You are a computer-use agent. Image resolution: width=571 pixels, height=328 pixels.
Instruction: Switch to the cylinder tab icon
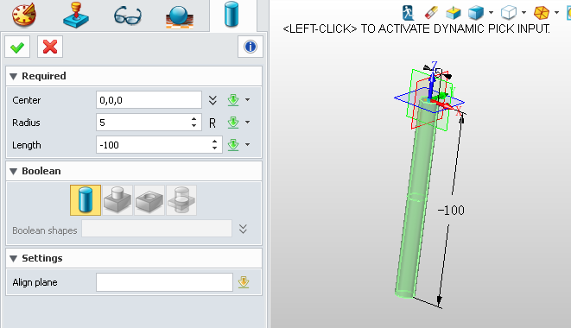pos(232,15)
